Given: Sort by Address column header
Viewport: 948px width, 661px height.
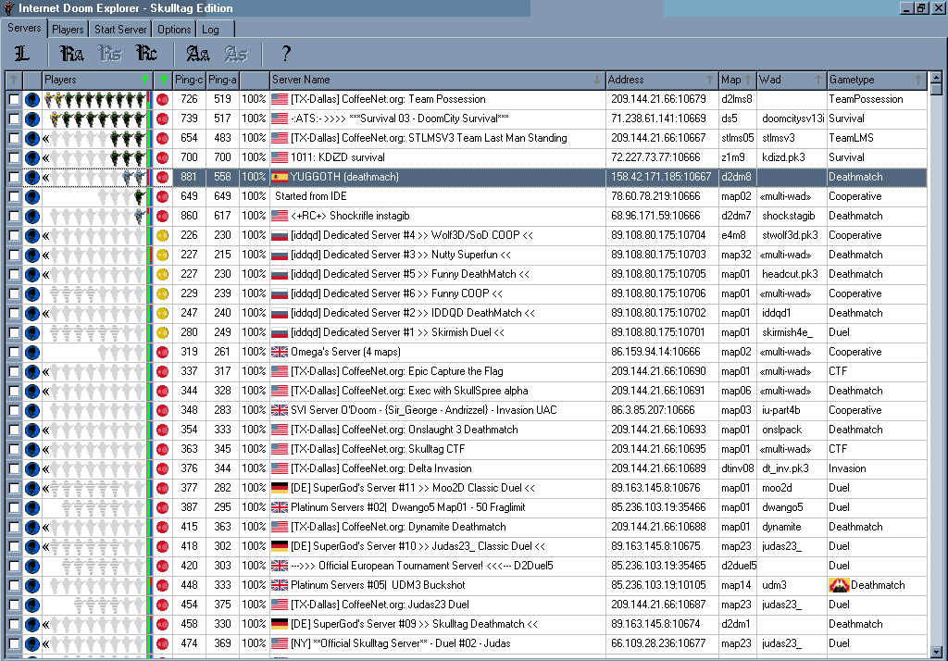Looking at the screenshot, I should click(x=661, y=80).
